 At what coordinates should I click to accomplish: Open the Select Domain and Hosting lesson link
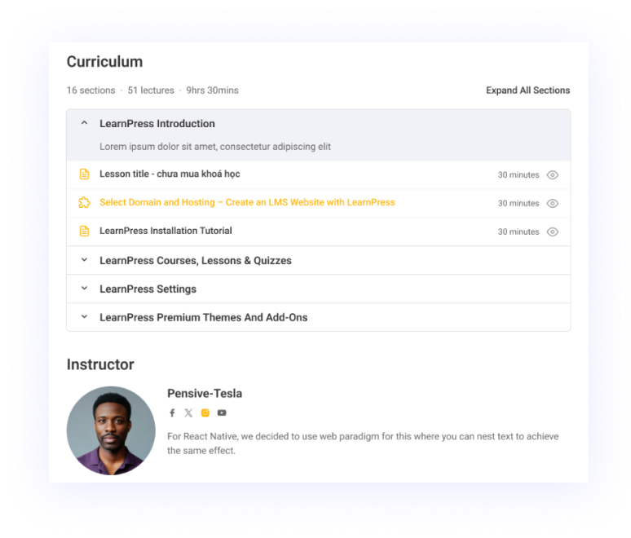(247, 202)
